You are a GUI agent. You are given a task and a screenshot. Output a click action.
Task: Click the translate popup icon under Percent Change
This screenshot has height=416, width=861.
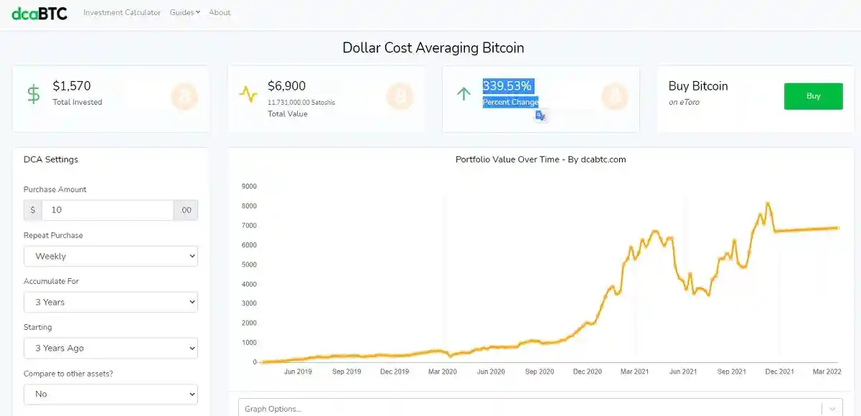click(x=541, y=115)
